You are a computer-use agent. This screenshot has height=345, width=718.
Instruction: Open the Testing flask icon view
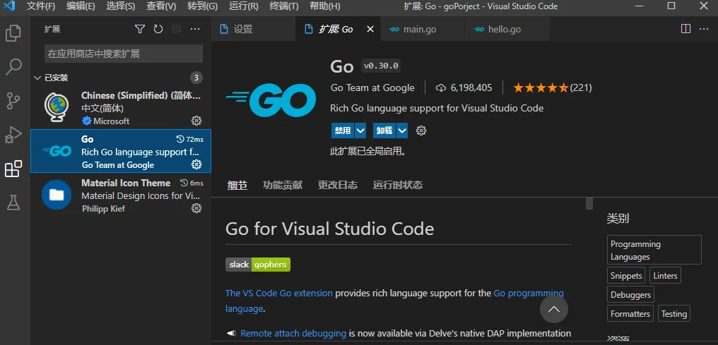13,202
